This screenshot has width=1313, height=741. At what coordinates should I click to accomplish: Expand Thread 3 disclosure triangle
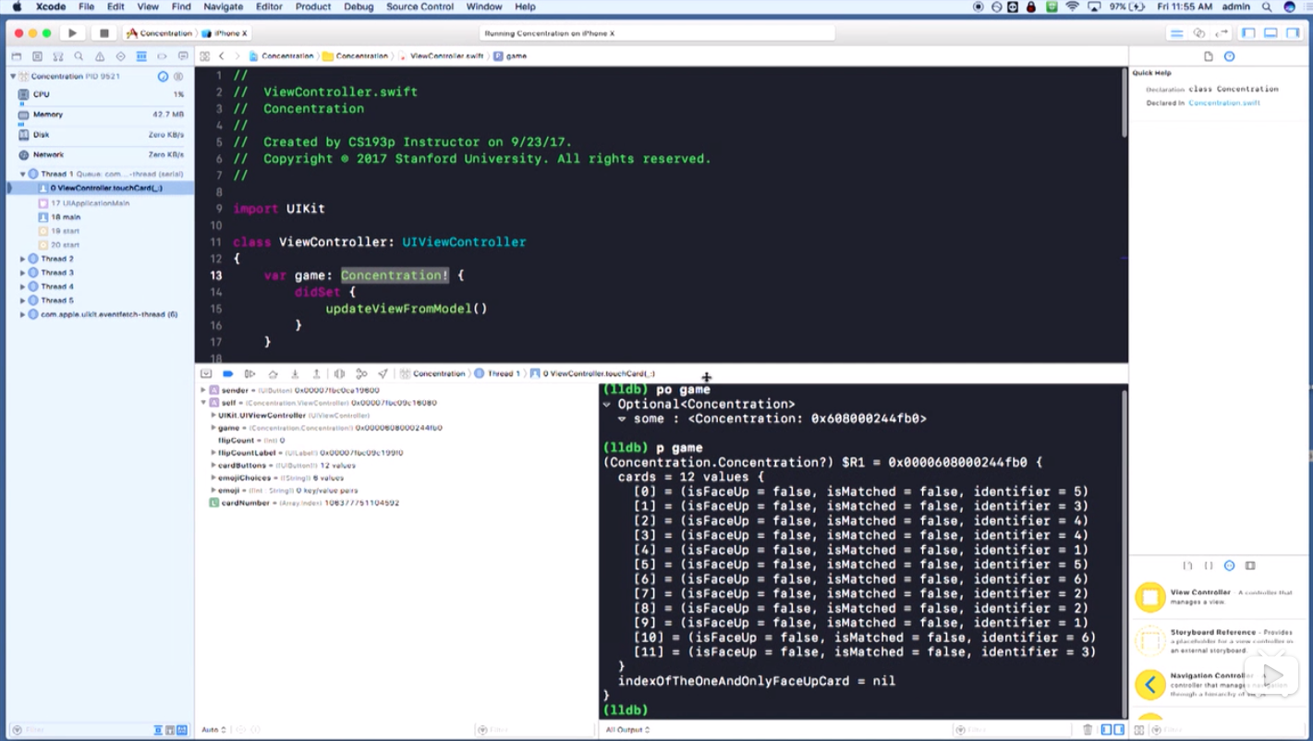click(x=23, y=273)
